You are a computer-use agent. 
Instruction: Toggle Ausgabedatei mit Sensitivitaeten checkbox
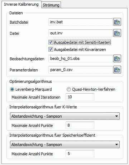(51, 42)
